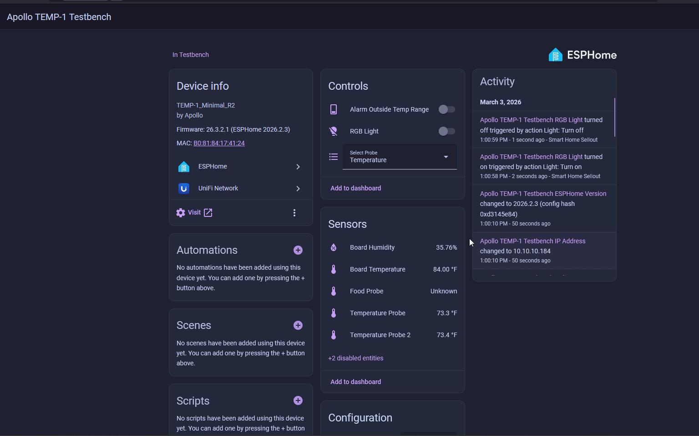
Task: Click the plus icon in Scripts card
Action: click(x=298, y=400)
